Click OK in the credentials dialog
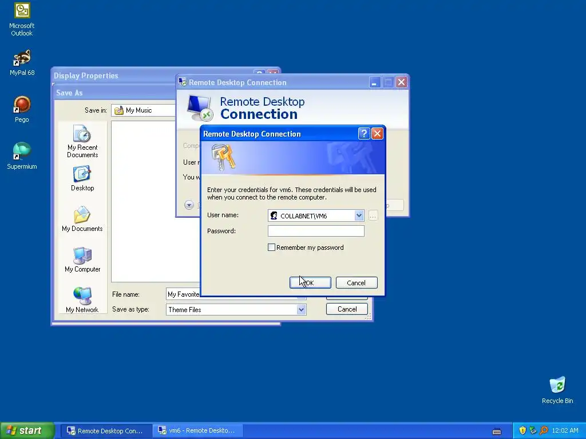This screenshot has height=439, width=586. pos(310,282)
